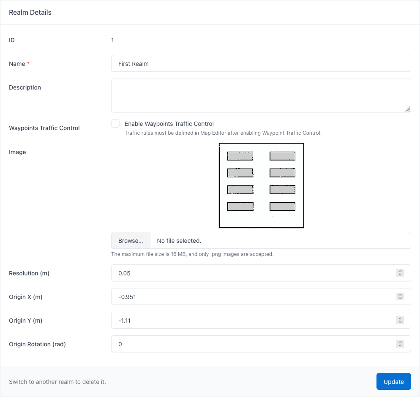Image resolution: width=420 pixels, height=397 pixels.
Task: Increase Origin X using its spinner arrow
Action: tap(400, 295)
